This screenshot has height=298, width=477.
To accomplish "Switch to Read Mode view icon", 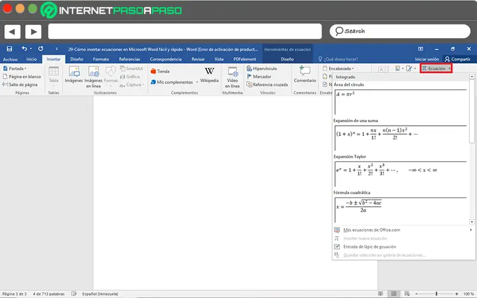I will (380, 294).
